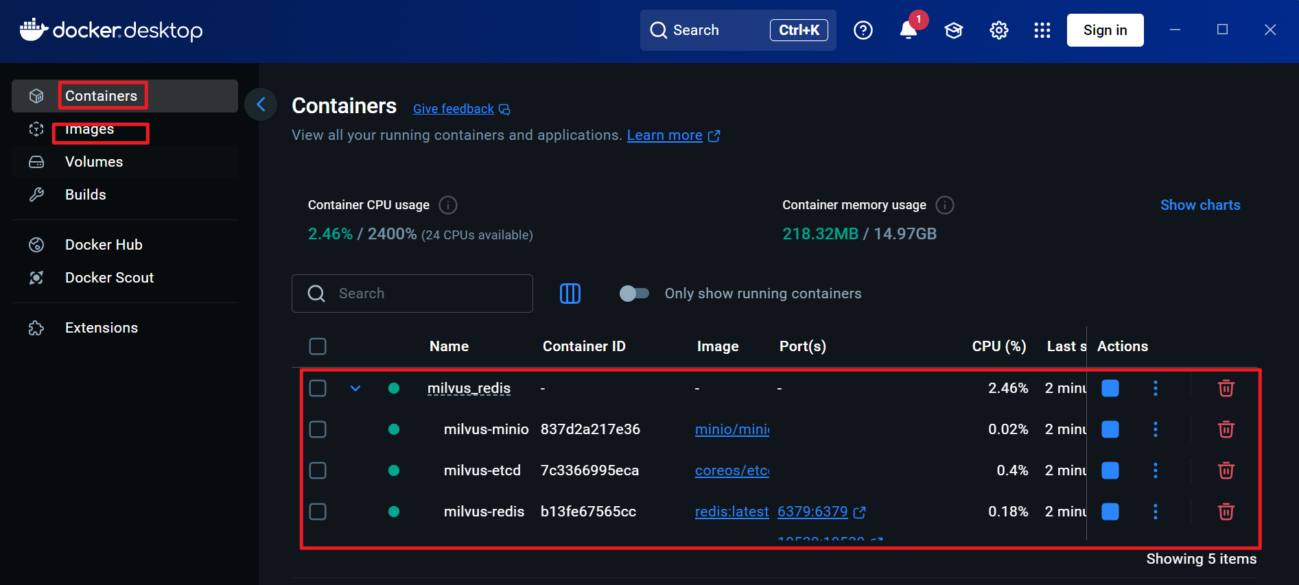Screen dimensions: 1299x585
Task: Click the help question mark icon
Action: 863,30
